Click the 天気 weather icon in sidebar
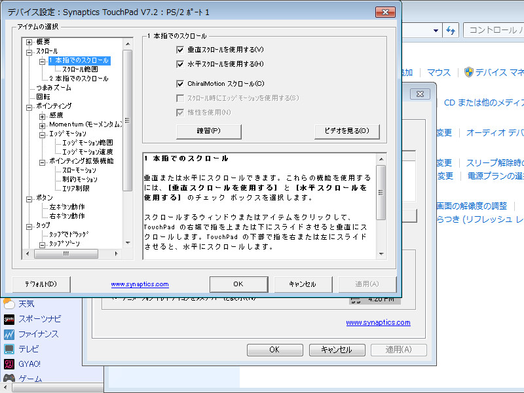 coord(9,304)
